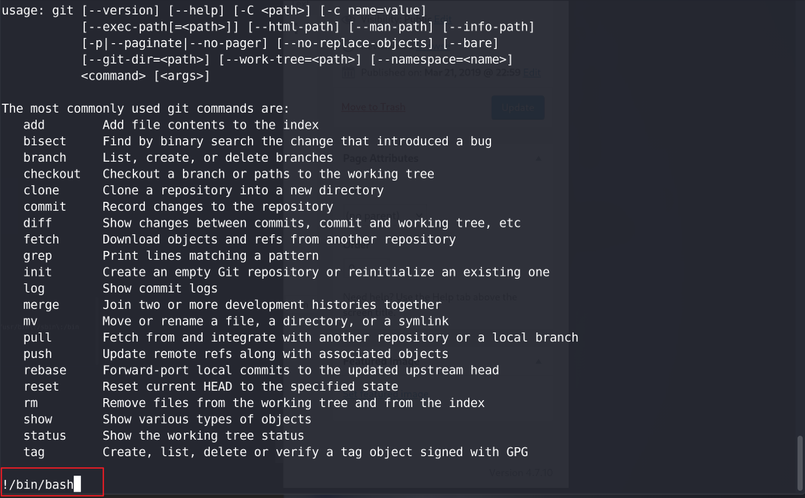Click the terminal vertical scrollbar thumb
Viewport: 805px width, 498px height.
point(799,463)
